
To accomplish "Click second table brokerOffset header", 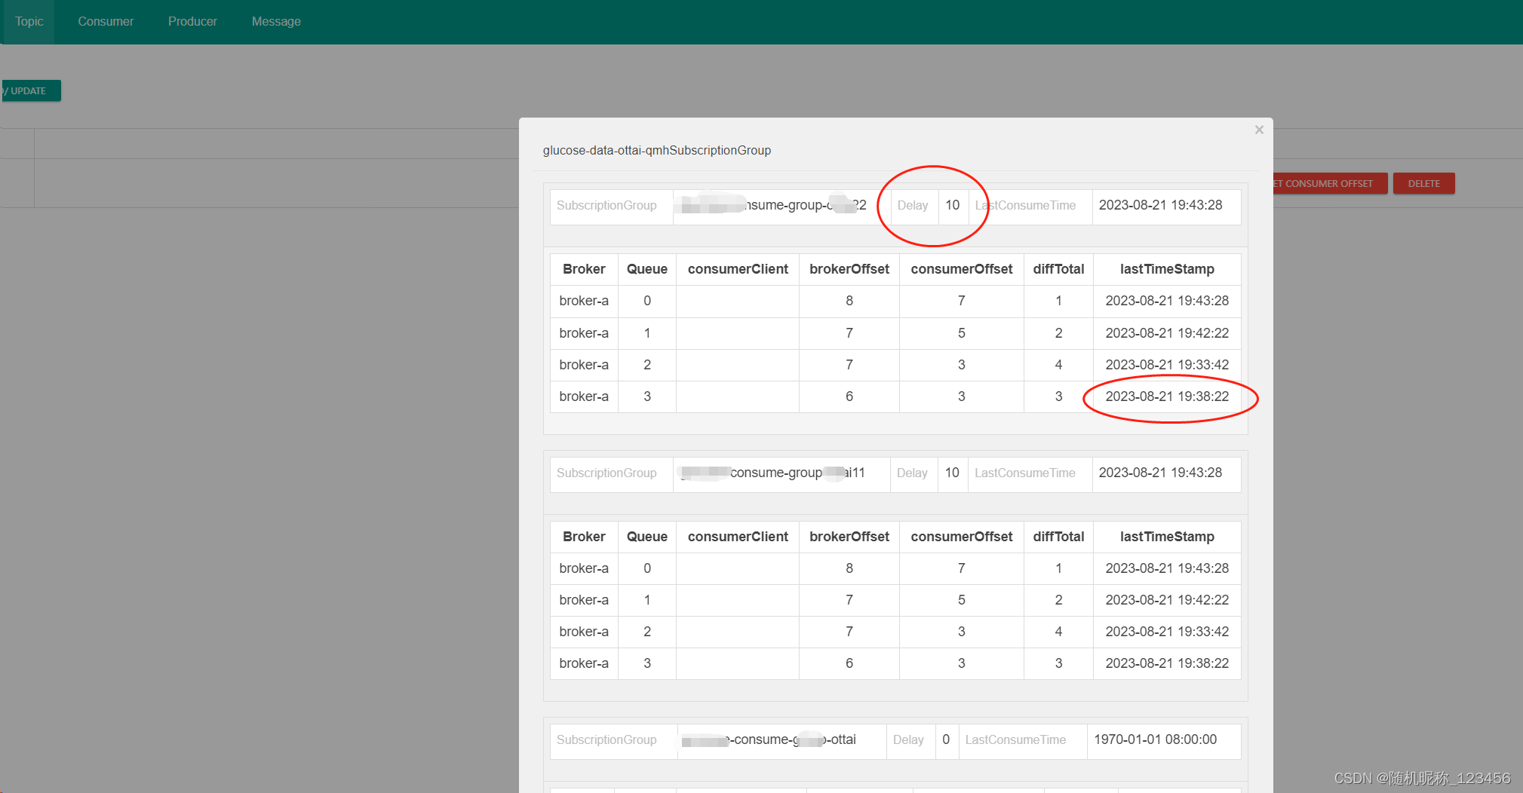I will (849, 537).
